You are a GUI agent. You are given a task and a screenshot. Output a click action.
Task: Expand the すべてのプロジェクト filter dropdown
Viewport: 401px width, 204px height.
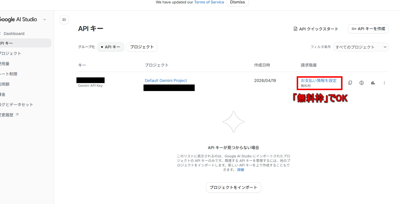[x=361, y=47]
